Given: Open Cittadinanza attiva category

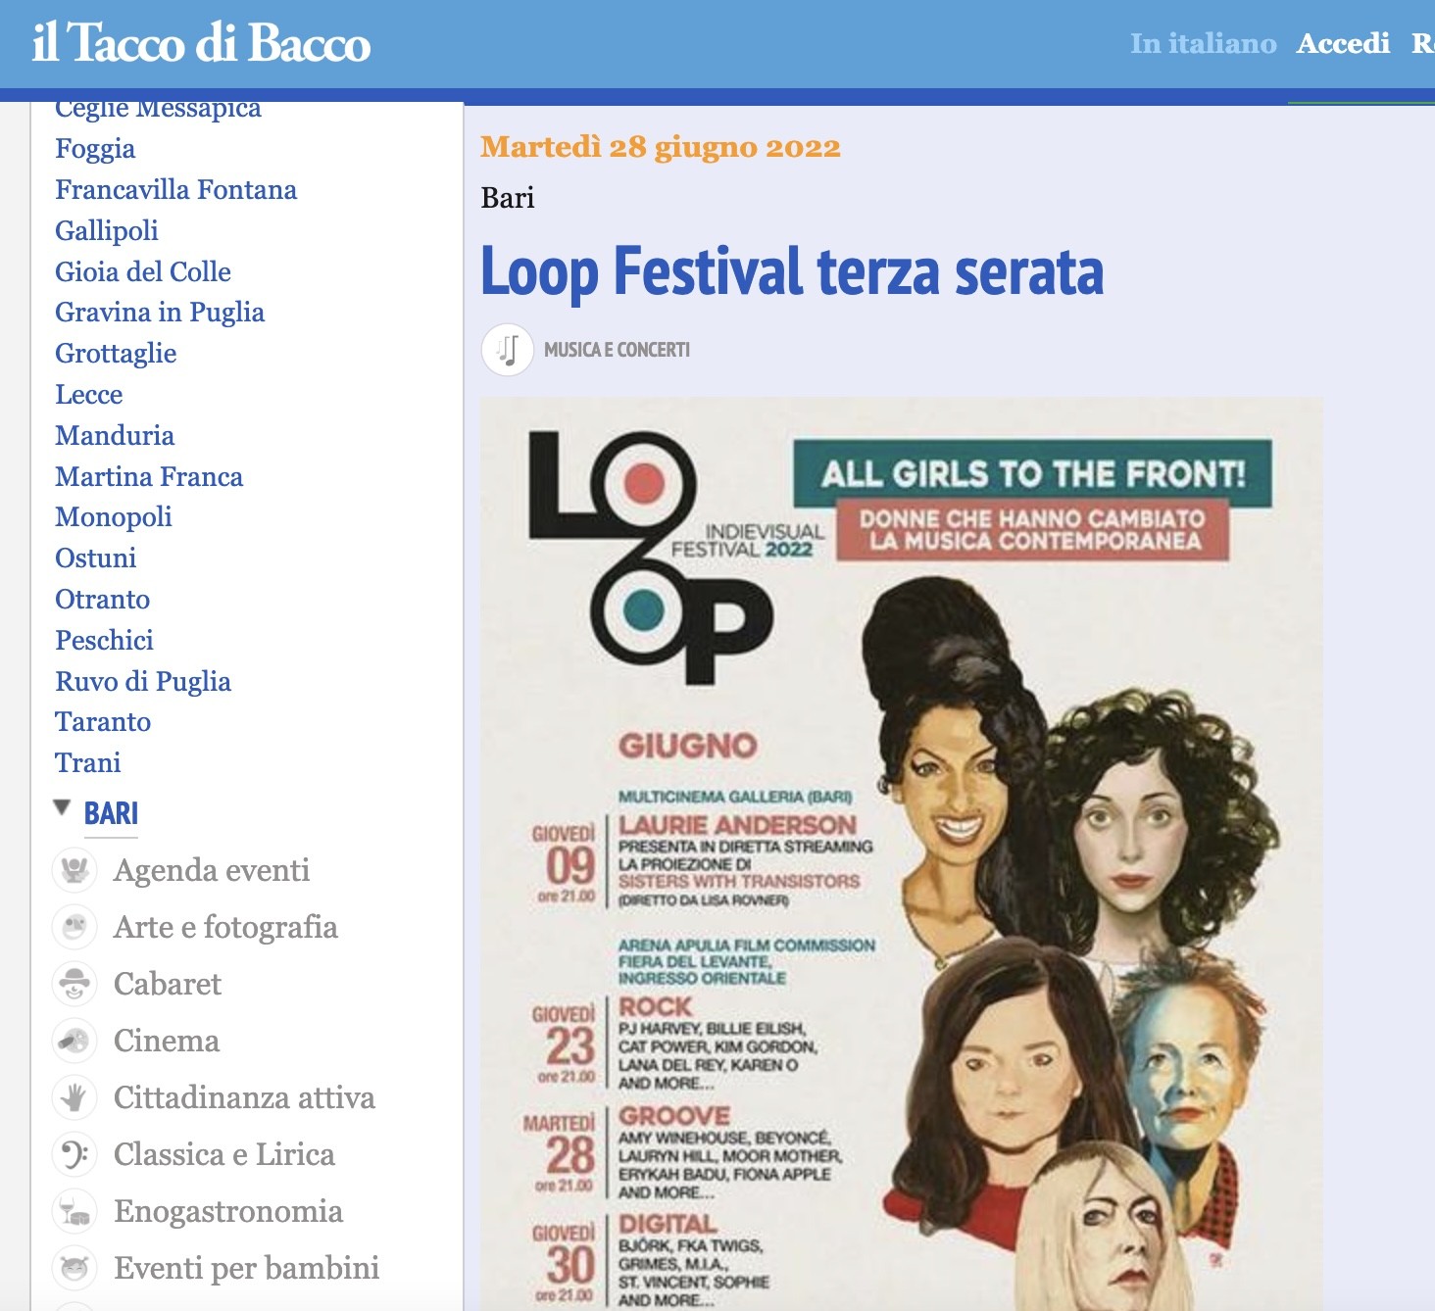Looking at the screenshot, I should (x=244, y=1097).
